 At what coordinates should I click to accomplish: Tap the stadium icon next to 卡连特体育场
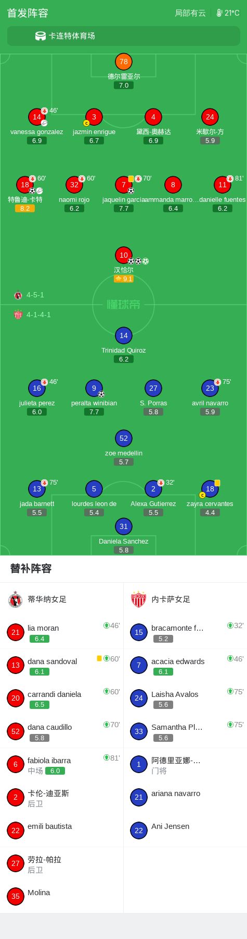pyautogui.click(x=41, y=36)
